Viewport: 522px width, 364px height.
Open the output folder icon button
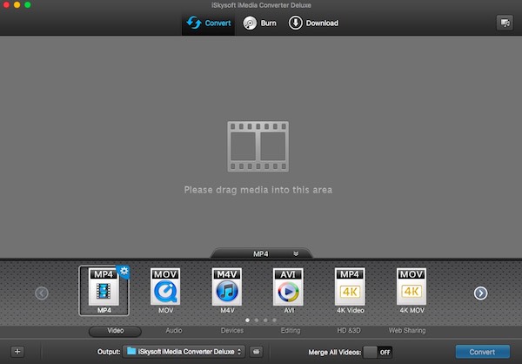256,352
